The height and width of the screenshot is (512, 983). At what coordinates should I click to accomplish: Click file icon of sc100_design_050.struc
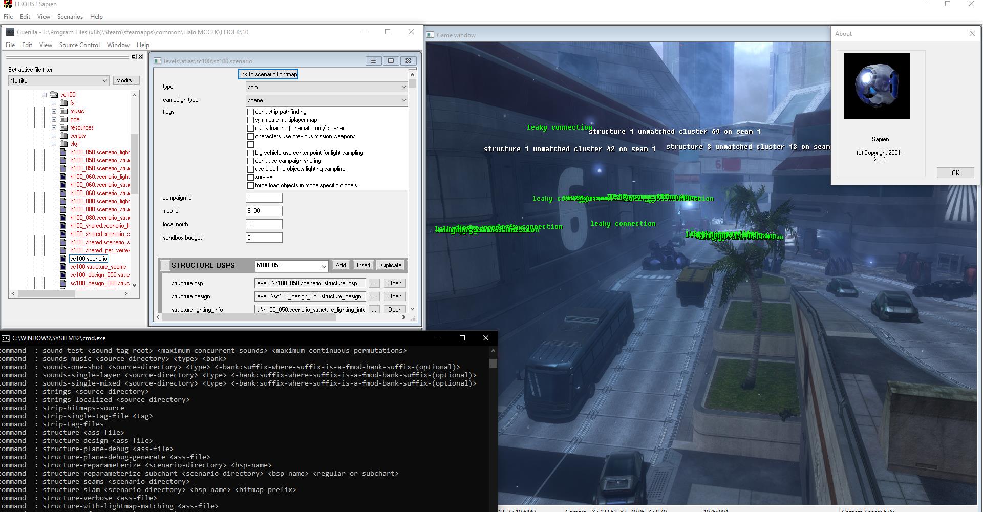click(x=63, y=275)
